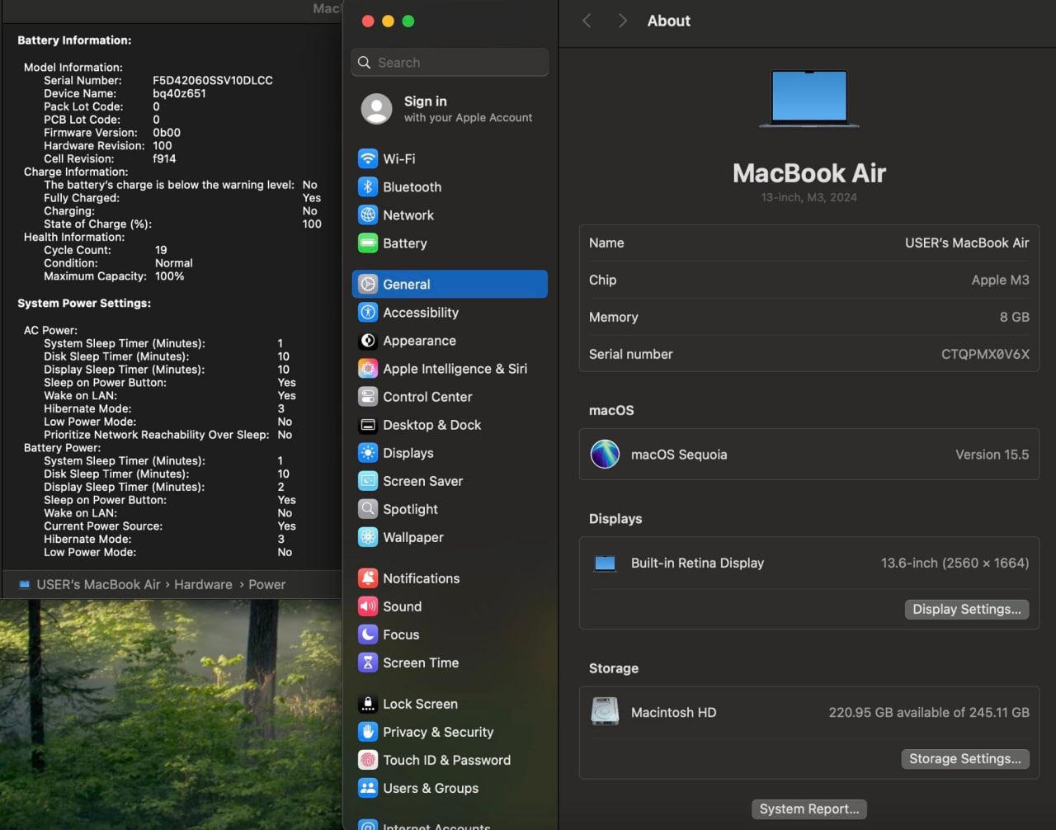Screen dimensions: 1056x830
Task: Go to Displays in the sidebar
Action: click(x=408, y=453)
